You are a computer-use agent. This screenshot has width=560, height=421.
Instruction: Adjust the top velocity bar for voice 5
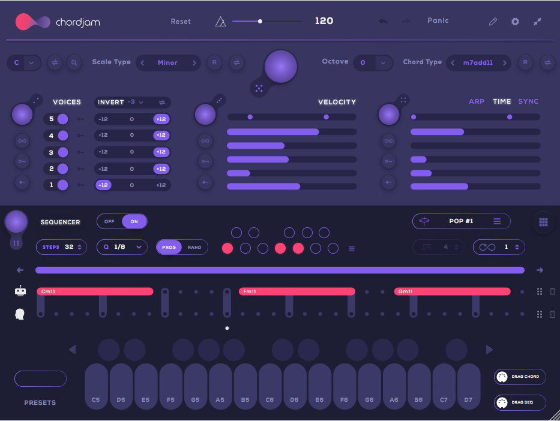[292, 132]
